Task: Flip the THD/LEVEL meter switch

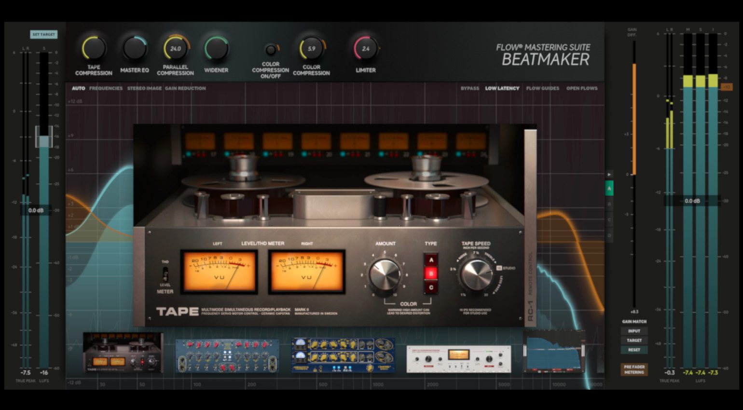Action: 166,275
